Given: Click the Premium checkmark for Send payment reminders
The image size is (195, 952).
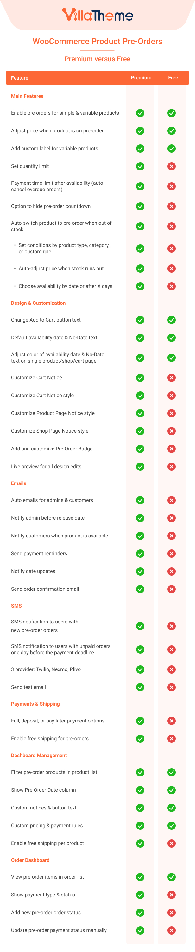Looking at the screenshot, I should 140,554.
